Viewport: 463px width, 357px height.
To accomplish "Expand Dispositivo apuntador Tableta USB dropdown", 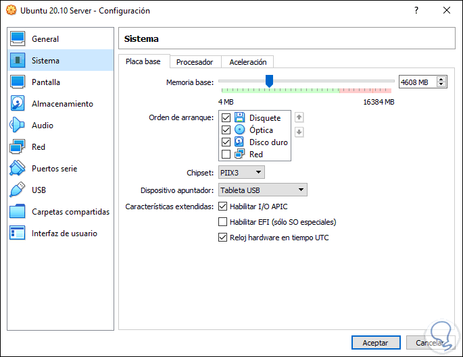I will (x=263, y=190).
